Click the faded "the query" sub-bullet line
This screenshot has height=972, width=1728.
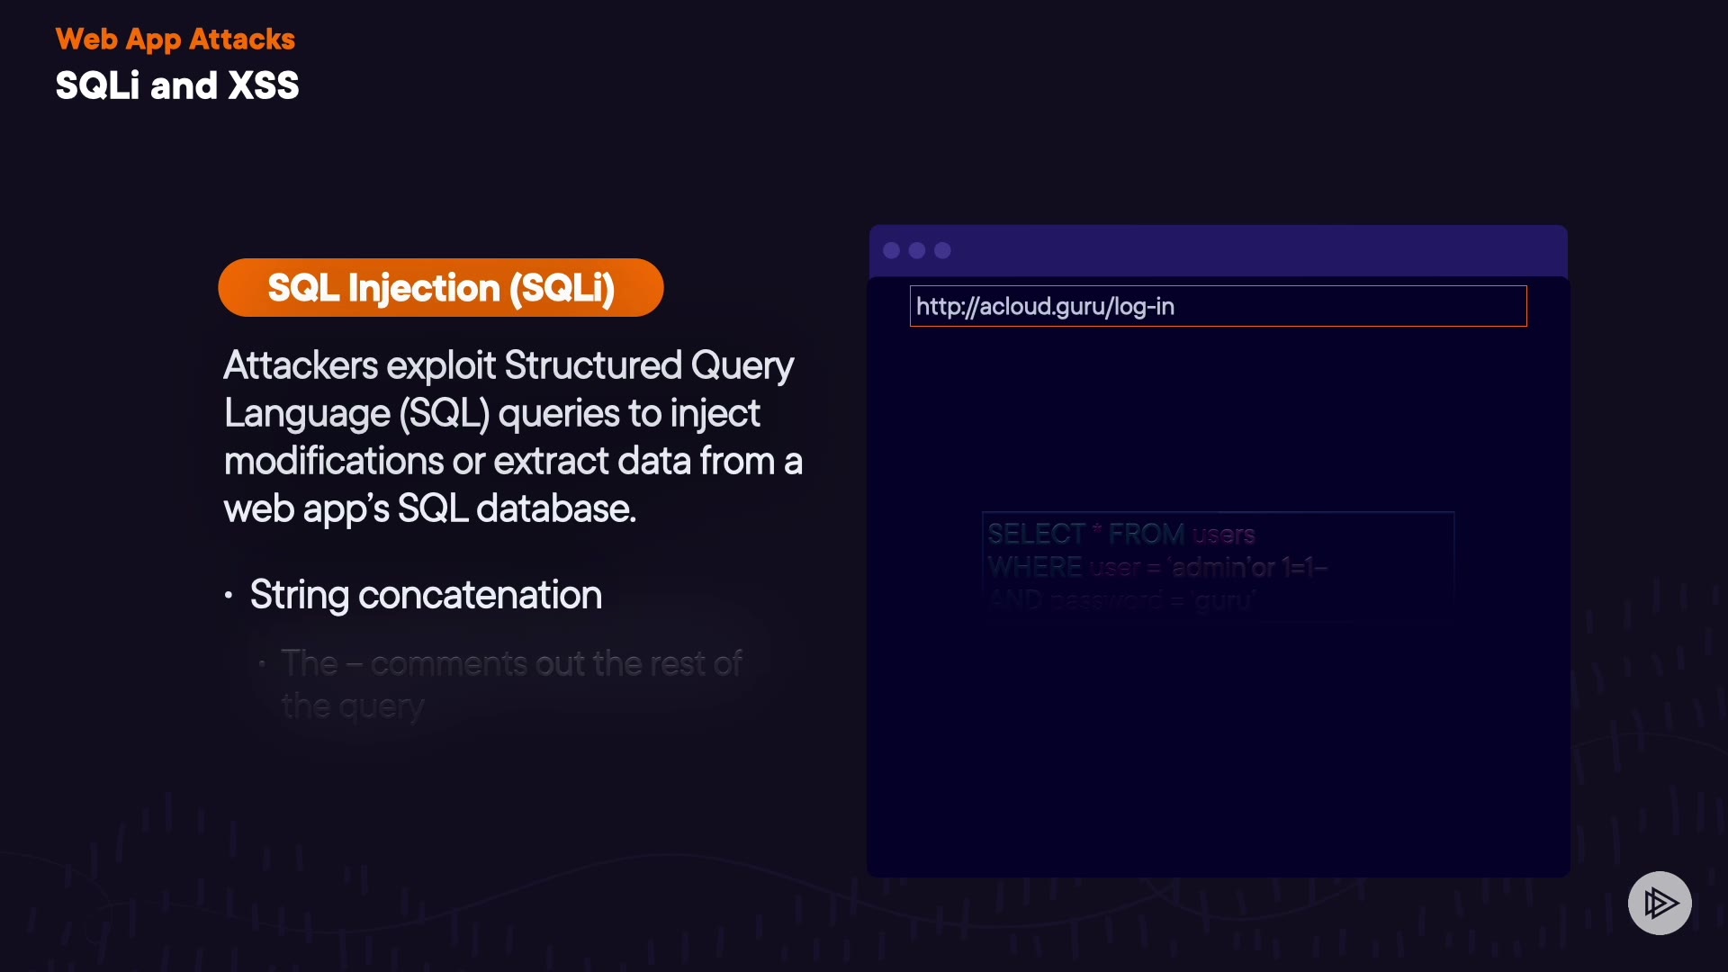[352, 706]
